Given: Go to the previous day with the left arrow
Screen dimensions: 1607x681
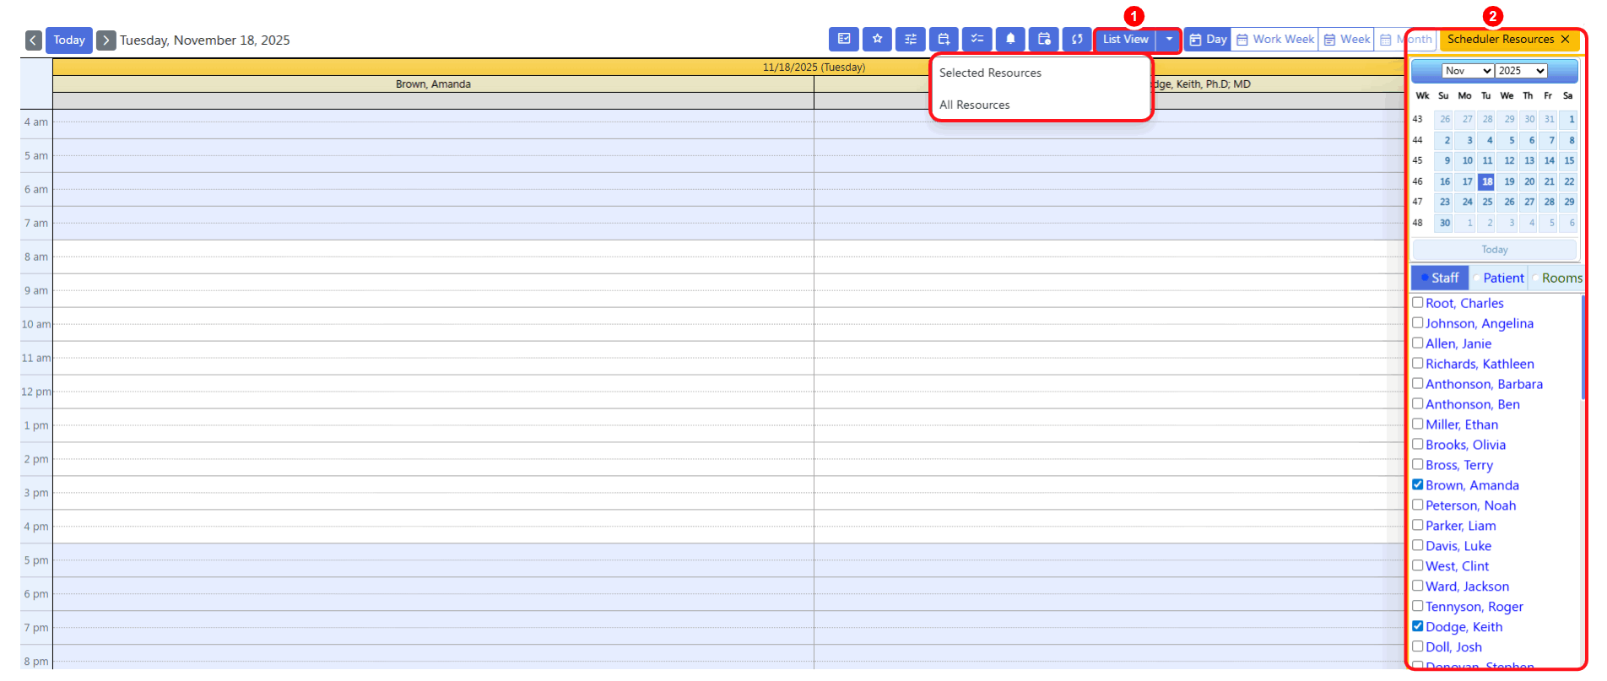Looking at the screenshot, I should coord(34,41).
